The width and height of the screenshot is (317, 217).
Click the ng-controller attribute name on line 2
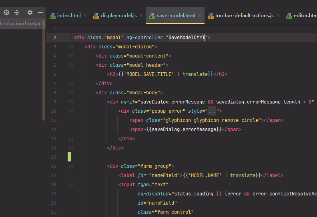(144, 38)
